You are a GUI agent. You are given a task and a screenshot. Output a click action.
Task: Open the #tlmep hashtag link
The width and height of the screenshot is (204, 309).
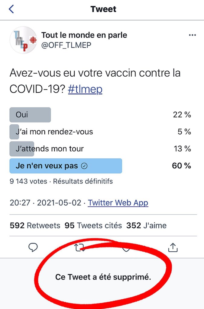pos(85,89)
